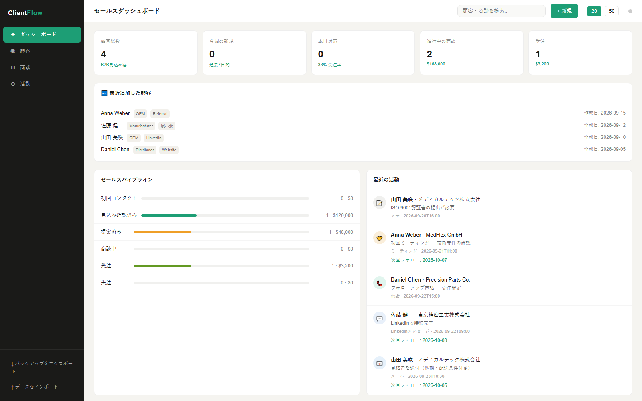The image size is (642, 401).
Task: Click the Referral tag on Anna Weber
Action: 160,114
